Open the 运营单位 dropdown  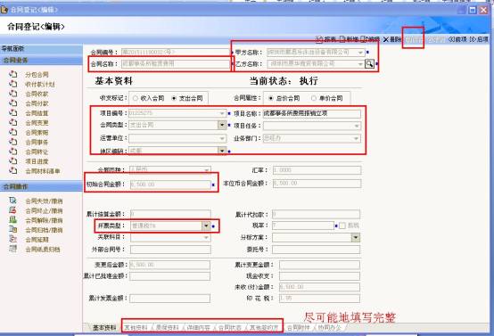pyautogui.click(x=222, y=138)
